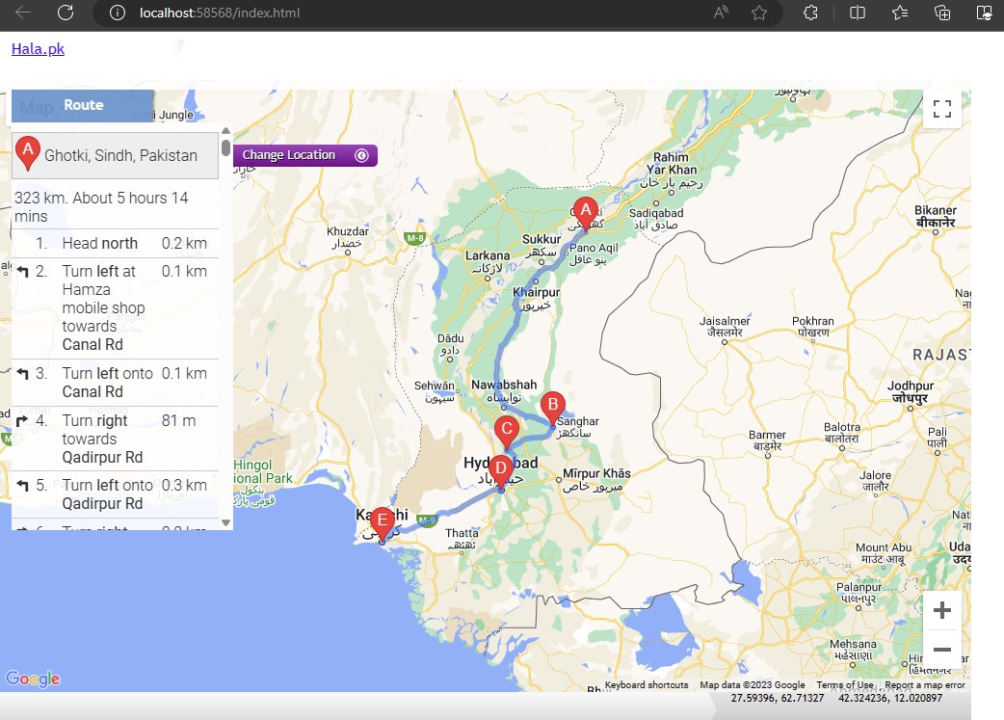Select step 2 Turn left at Hamza mobile shop
1004x720 pixels.
tap(116, 308)
